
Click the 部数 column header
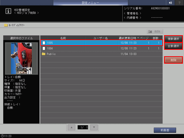click(156, 38)
